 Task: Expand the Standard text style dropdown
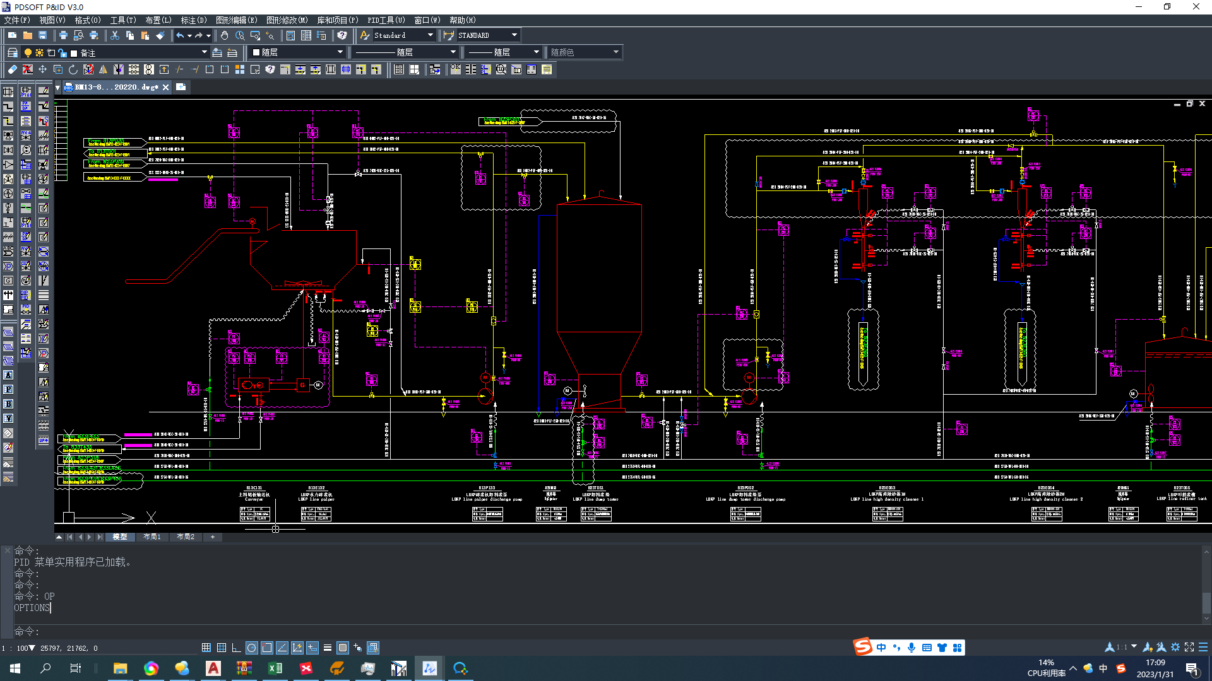431,35
